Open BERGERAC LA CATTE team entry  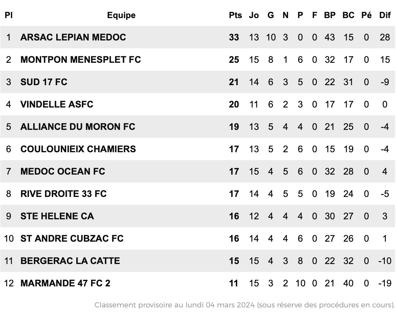(x=70, y=261)
